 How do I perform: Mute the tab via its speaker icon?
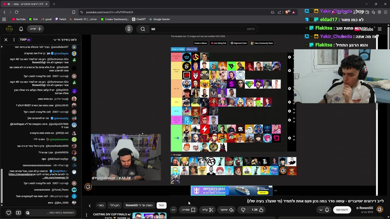coord(9,4)
